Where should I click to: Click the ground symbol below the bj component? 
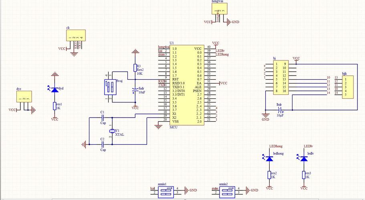(265, 115)
